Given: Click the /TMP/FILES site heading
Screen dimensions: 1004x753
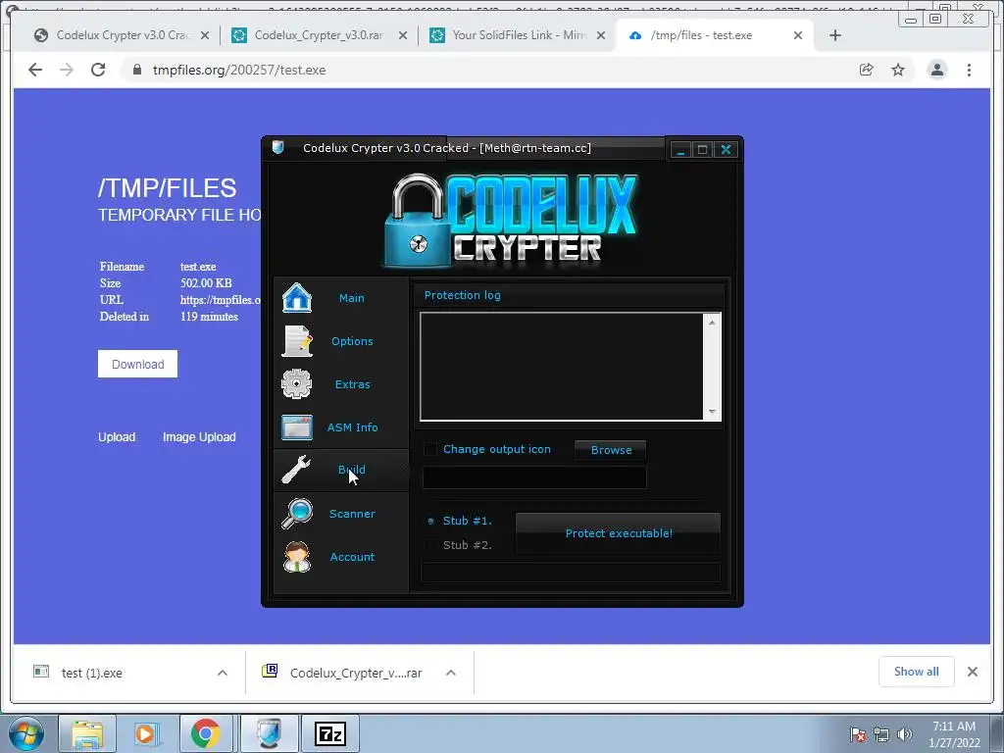Looking at the screenshot, I should tap(167, 188).
